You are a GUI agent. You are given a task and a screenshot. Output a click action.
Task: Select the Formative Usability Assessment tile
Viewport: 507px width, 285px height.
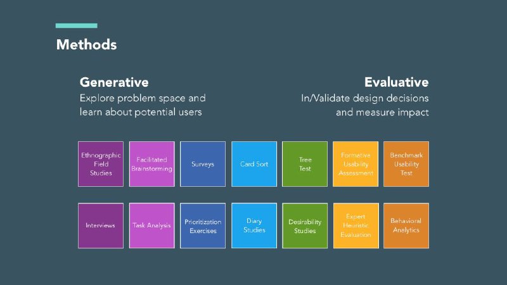(356, 164)
